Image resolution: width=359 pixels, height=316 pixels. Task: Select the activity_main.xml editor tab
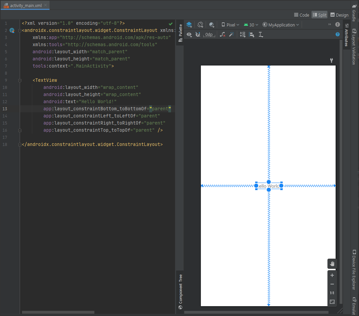tap(25, 5)
